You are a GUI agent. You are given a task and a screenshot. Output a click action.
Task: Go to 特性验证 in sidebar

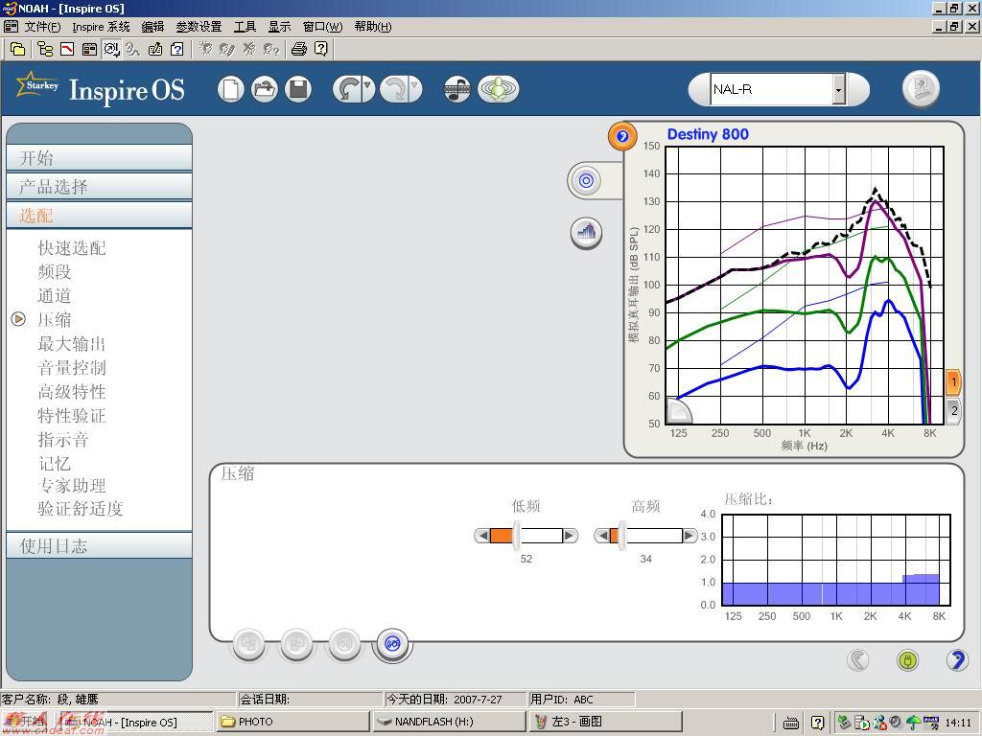point(72,416)
